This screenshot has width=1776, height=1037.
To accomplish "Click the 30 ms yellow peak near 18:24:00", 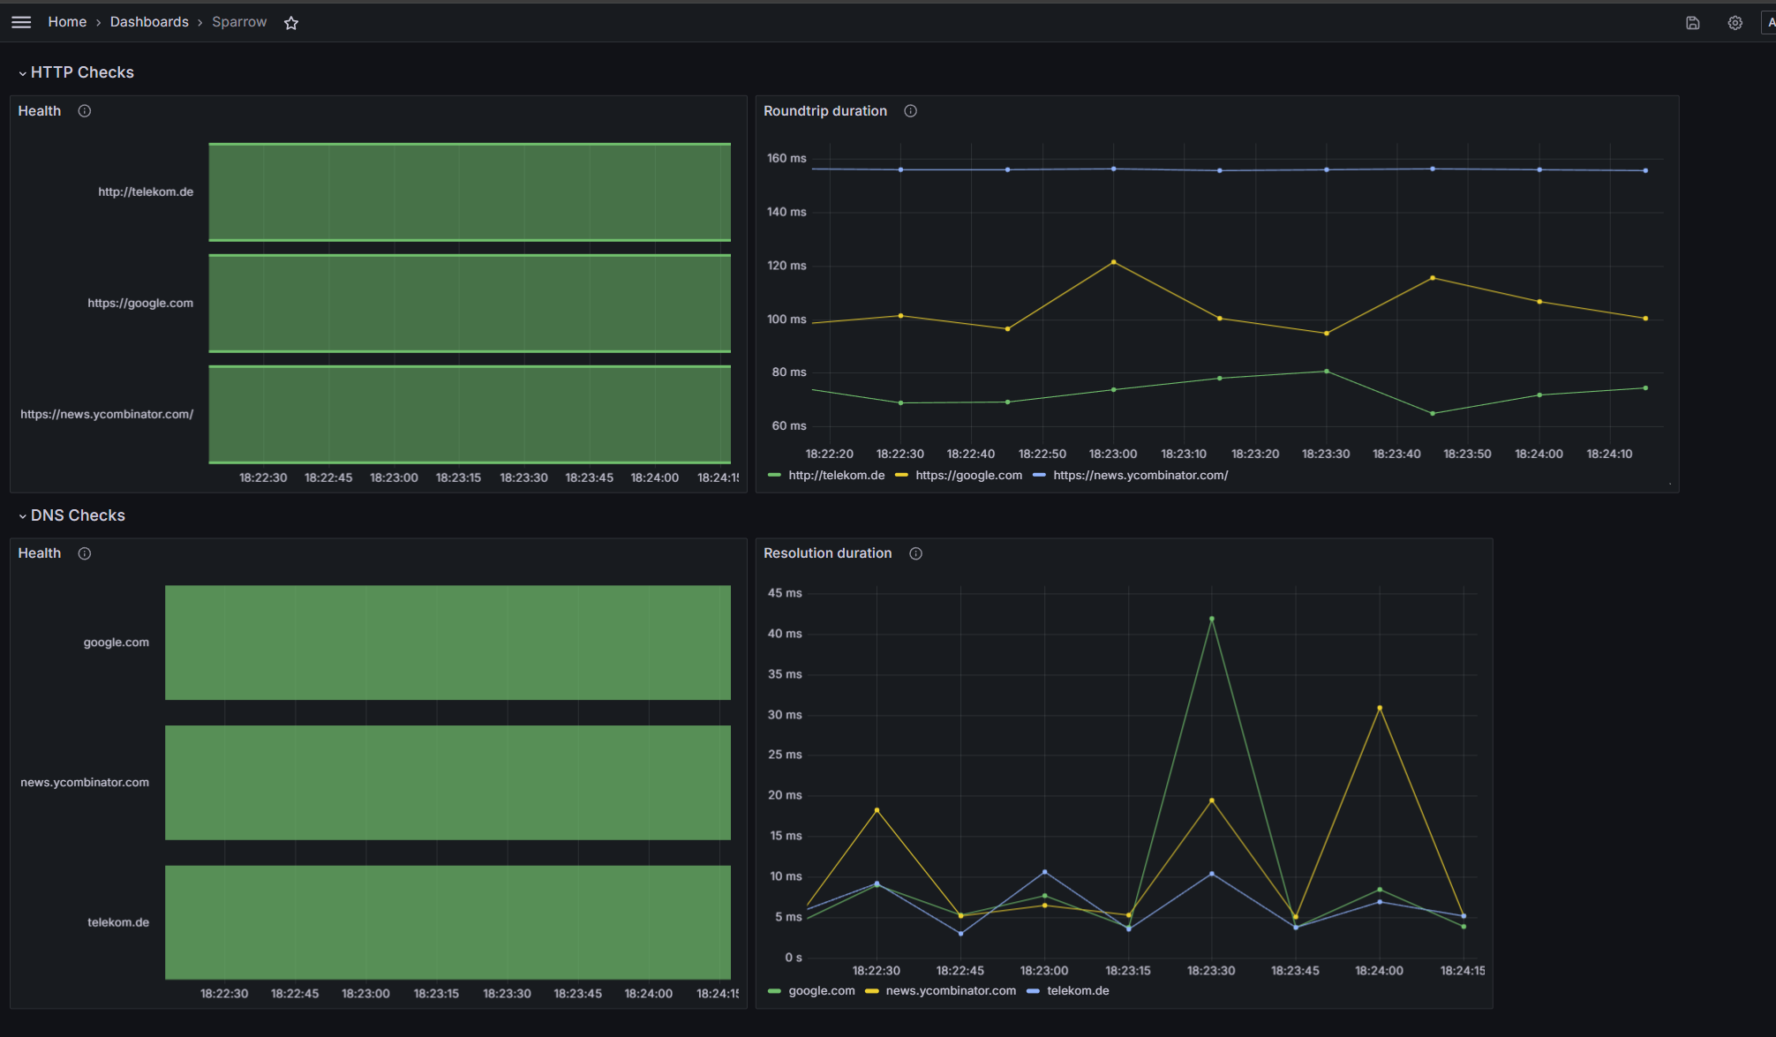I will click(x=1380, y=708).
